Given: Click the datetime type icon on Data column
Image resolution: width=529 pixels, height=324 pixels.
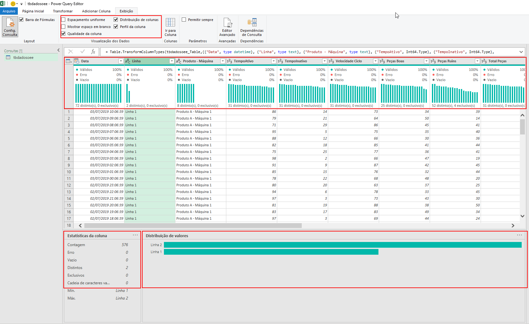Looking at the screenshot, I should [x=76, y=61].
